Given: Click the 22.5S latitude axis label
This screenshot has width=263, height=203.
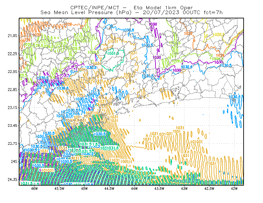Looking at the screenshot, I should 12,72.
